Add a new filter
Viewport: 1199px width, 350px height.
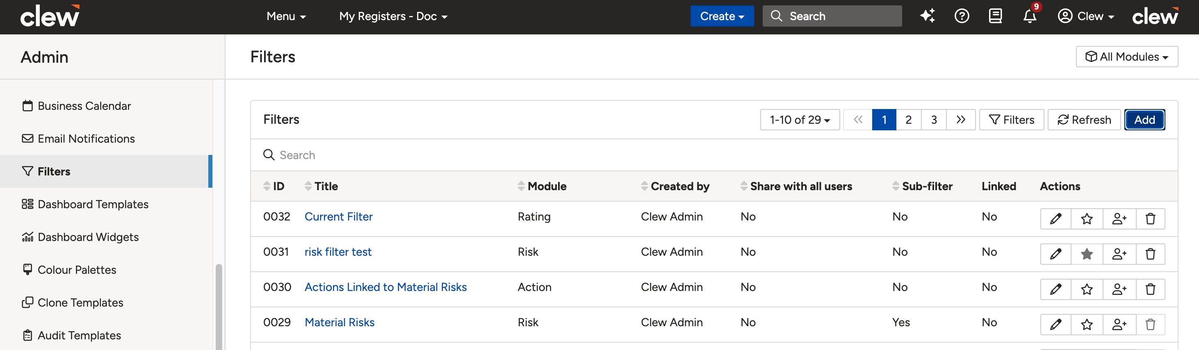tap(1144, 120)
